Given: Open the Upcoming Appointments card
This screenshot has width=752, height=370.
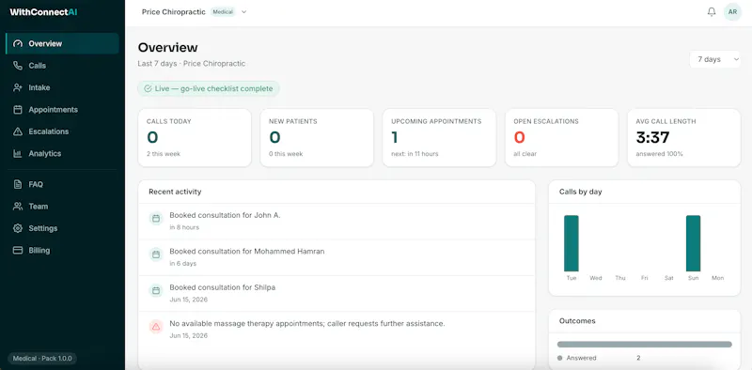Looking at the screenshot, I should pyautogui.click(x=439, y=138).
